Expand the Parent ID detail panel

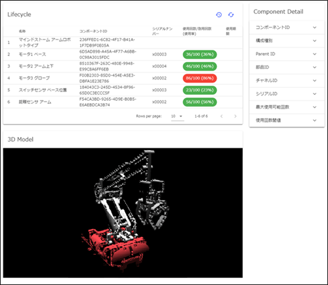[287, 54]
